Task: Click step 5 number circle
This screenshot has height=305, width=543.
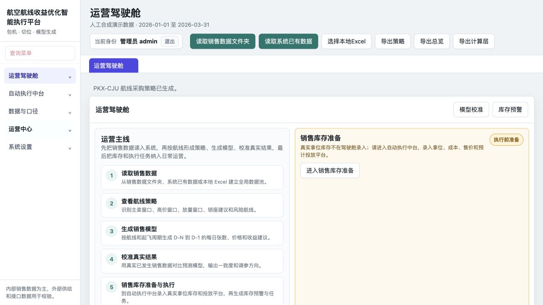Action: click(x=112, y=287)
